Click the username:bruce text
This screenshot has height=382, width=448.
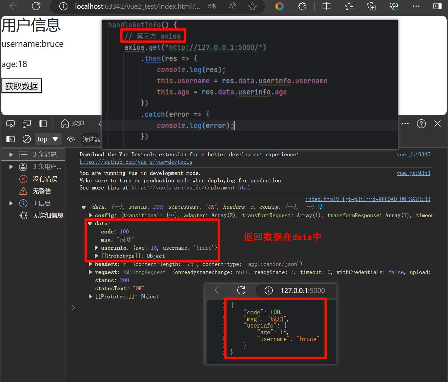pos(33,44)
